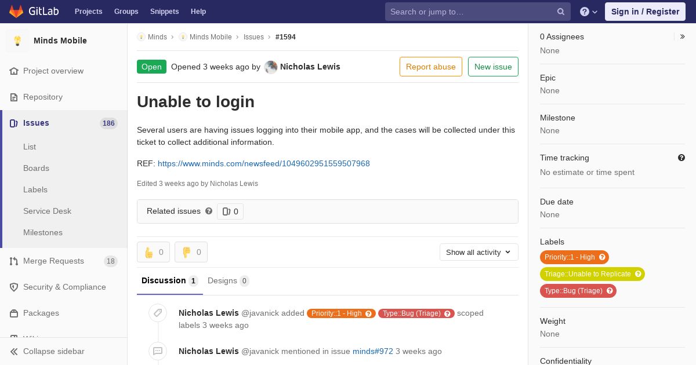Click the Issues sidebar icon
This screenshot has width=696, height=365.
coord(14,123)
